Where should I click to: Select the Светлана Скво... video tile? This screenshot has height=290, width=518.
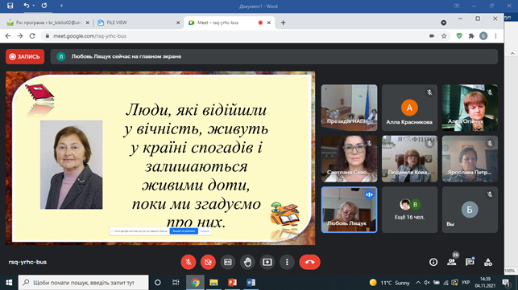tap(349, 159)
